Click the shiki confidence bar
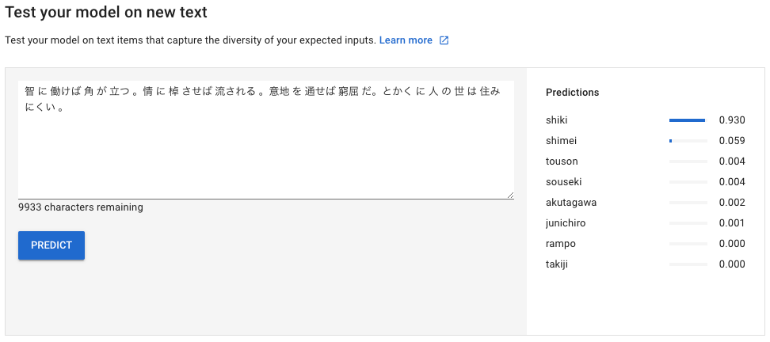The height and width of the screenshot is (342, 770). (688, 120)
